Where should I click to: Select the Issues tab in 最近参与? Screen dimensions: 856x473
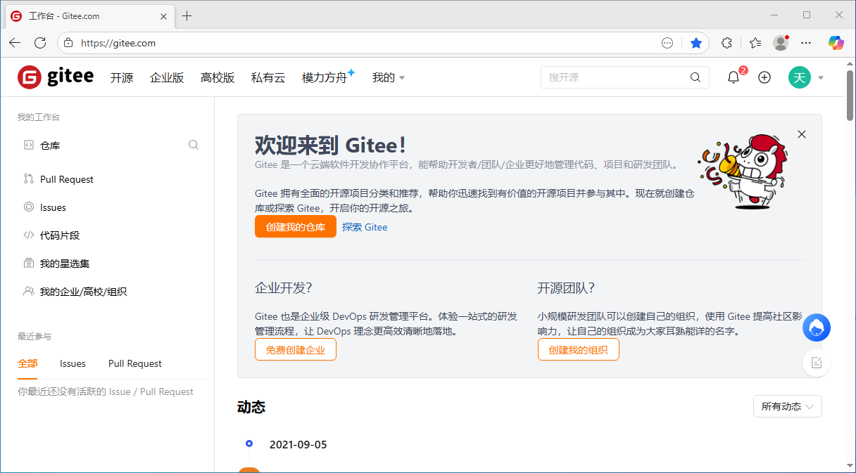[73, 363]
